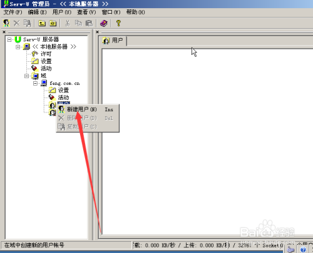This screenshot has height=253, width=313.
Task: Click the 许可 key icon in tree
Action: tap(34, 54)
